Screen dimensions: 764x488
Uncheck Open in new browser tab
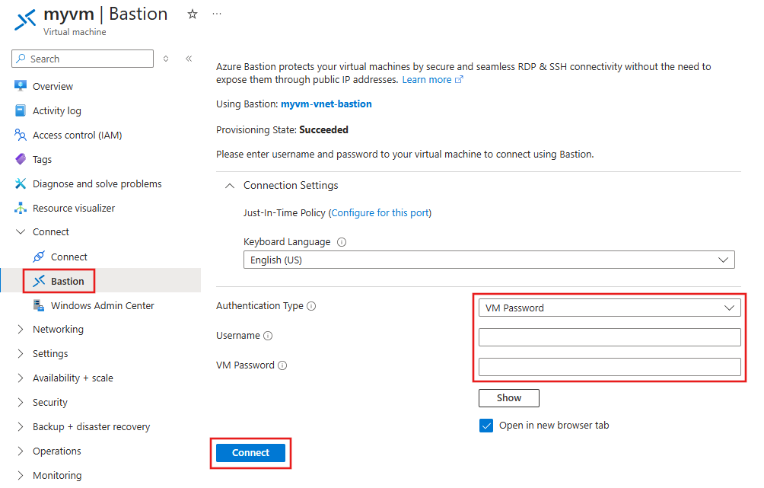[486, 426]
